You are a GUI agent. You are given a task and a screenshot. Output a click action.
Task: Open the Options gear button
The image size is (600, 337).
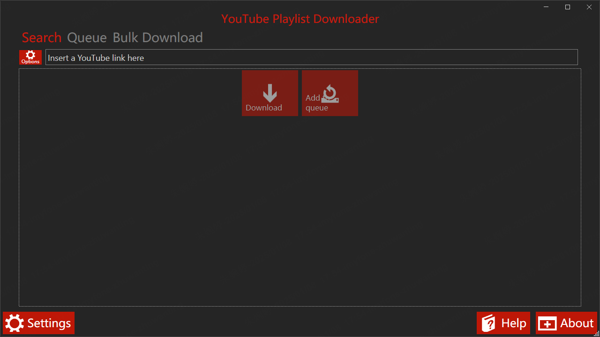[x=30, y=57]
